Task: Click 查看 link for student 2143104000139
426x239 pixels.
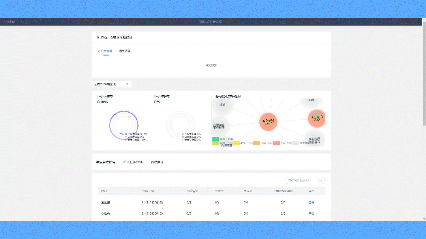Action: point(311,213)
